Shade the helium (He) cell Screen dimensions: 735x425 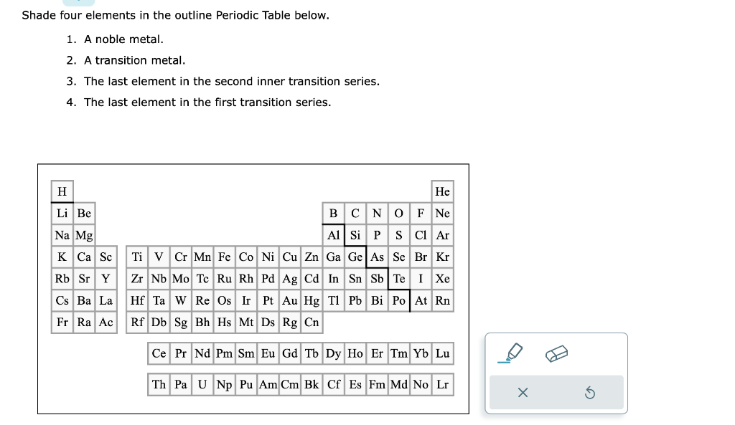pyautogui.click(x=442, y=191)
